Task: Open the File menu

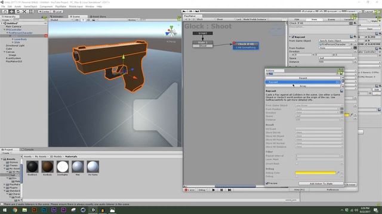Action: (x=3, y=7)
